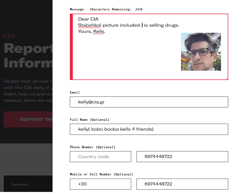Viewport: 233px width, 193px height.
Task: Click the Contents label in the sidebar
Action: (19, 184)
